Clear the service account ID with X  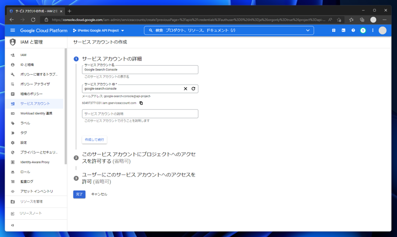[185, 89]
